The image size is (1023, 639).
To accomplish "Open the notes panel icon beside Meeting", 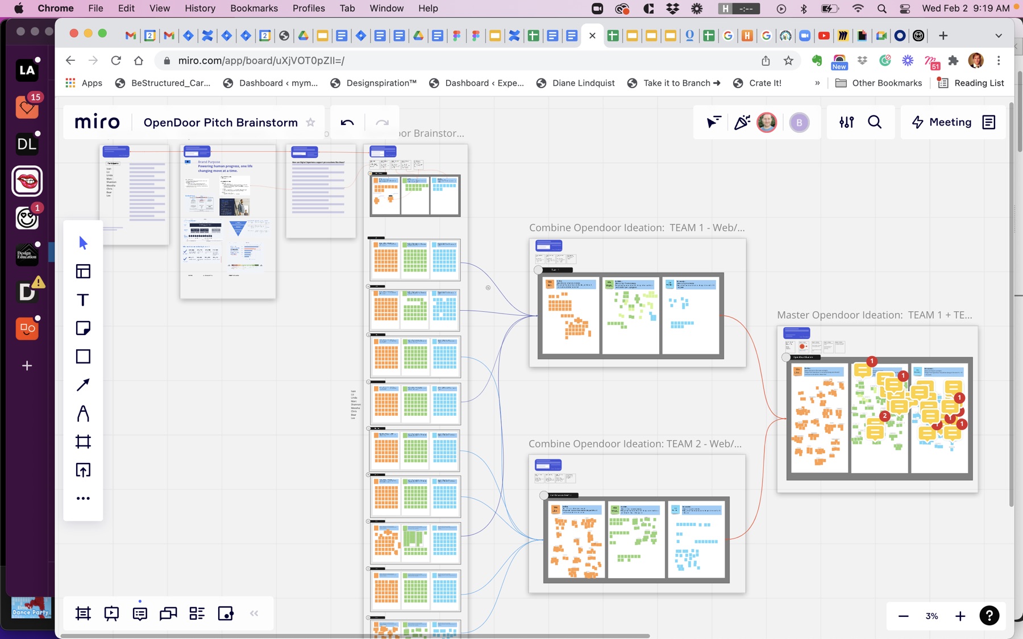I will coord(989,122).
